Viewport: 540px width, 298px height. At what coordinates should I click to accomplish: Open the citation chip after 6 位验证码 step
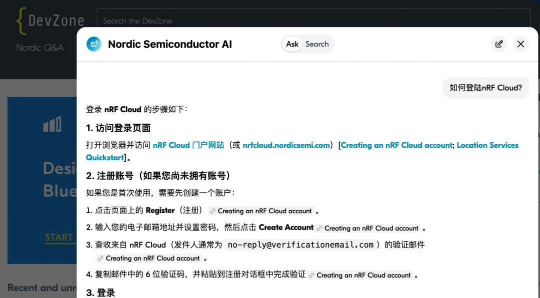359,275
